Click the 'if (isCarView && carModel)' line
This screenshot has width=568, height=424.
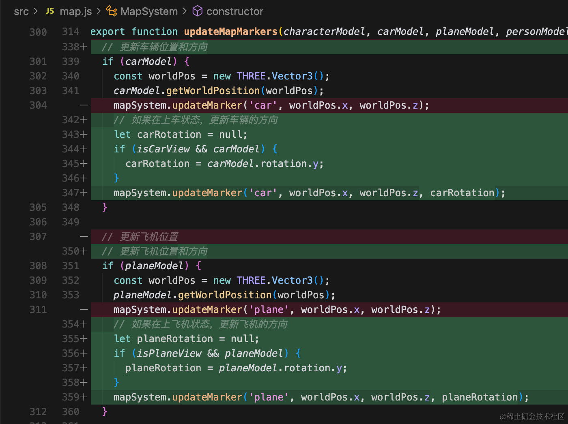[196, 149]
